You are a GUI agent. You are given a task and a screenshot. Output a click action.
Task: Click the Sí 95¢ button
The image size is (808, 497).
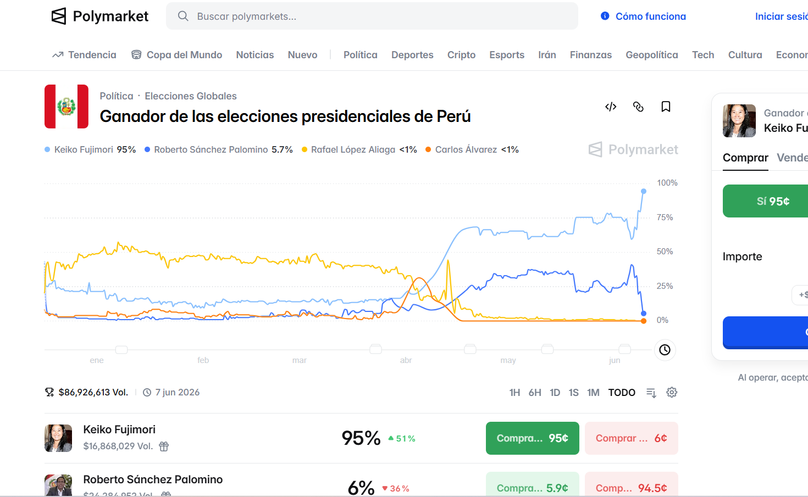tap(772, 201)
